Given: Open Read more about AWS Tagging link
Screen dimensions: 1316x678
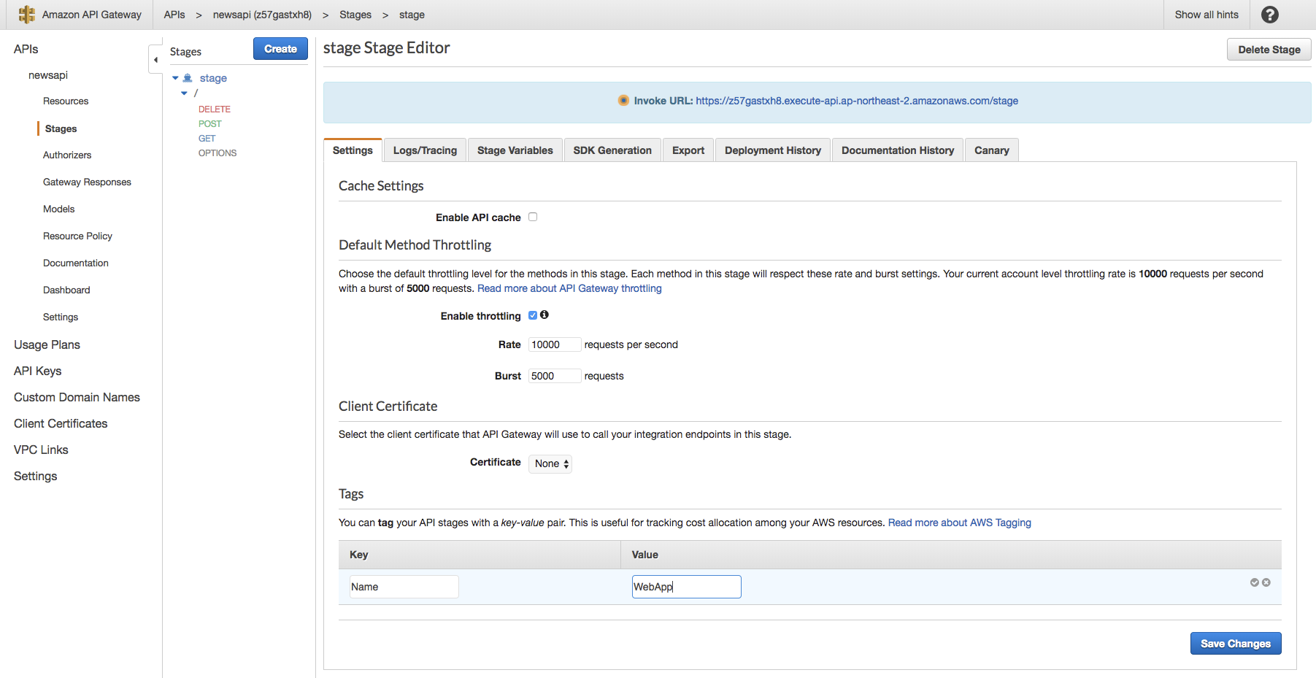Looking at the screenshot, I should pyautogui.click(x=960, y=523).
